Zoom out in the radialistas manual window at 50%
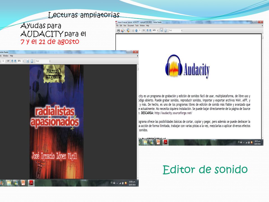The image size is (269, 202). tap(12, 61)
